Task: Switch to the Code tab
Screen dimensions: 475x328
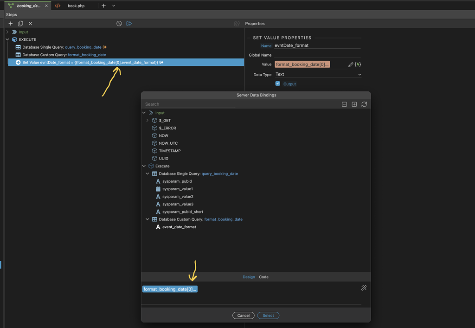Action: [263, 277]
